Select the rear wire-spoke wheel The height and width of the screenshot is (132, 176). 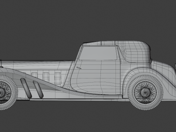pos(146,93)
